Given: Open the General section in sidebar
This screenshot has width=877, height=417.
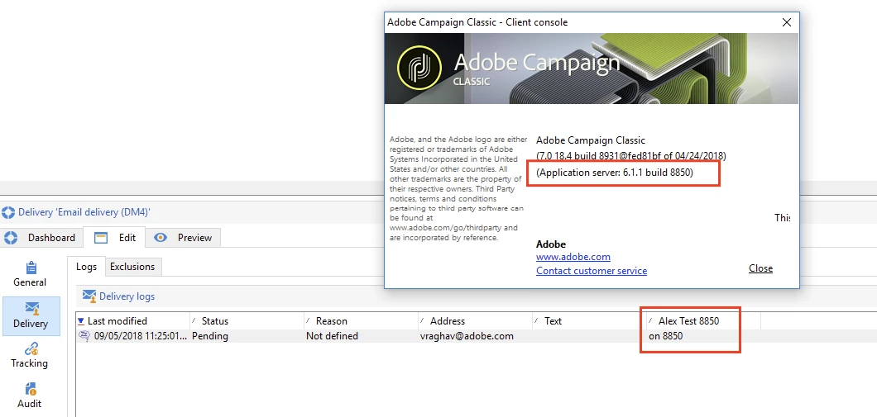Looking at the screenshot, I should (31, 273).
